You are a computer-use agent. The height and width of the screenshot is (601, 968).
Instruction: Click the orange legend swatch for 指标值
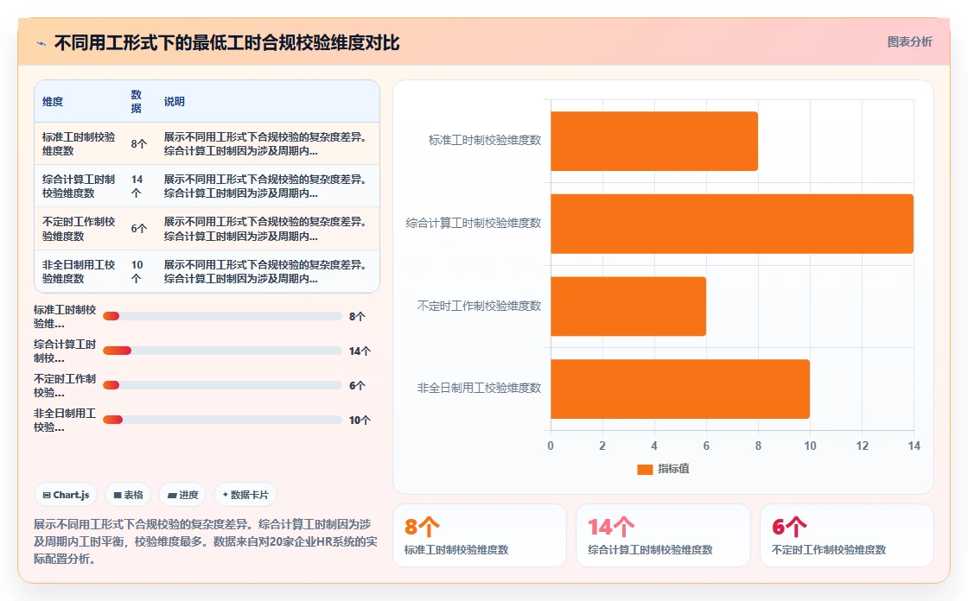(x=645, y=470)
